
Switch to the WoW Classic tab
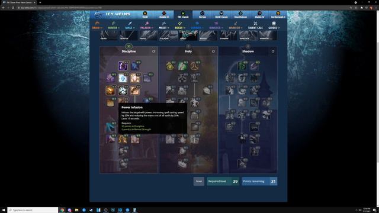pos(221,14)
